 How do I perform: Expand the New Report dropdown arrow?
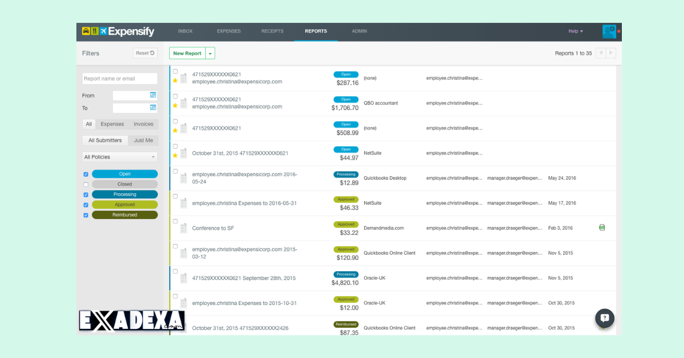point(210,52)
